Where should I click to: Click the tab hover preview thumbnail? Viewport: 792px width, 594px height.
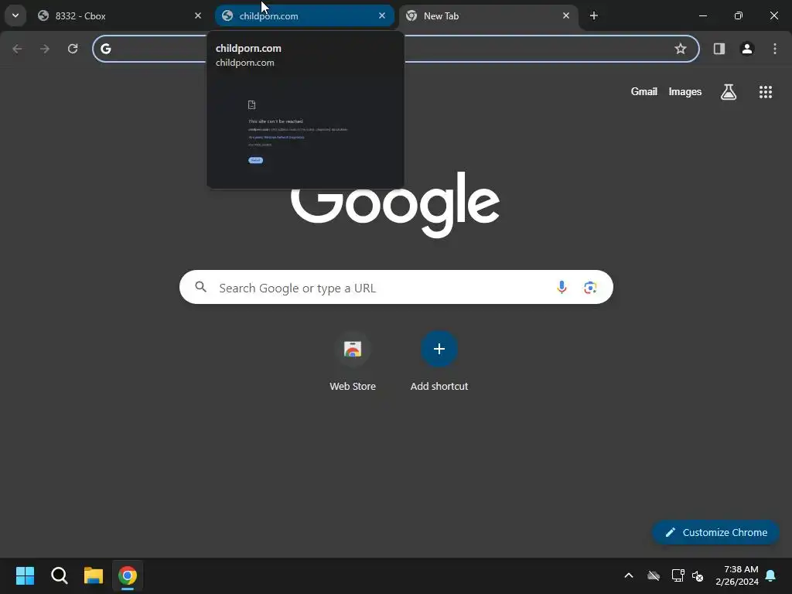click(x=305, y=131)
